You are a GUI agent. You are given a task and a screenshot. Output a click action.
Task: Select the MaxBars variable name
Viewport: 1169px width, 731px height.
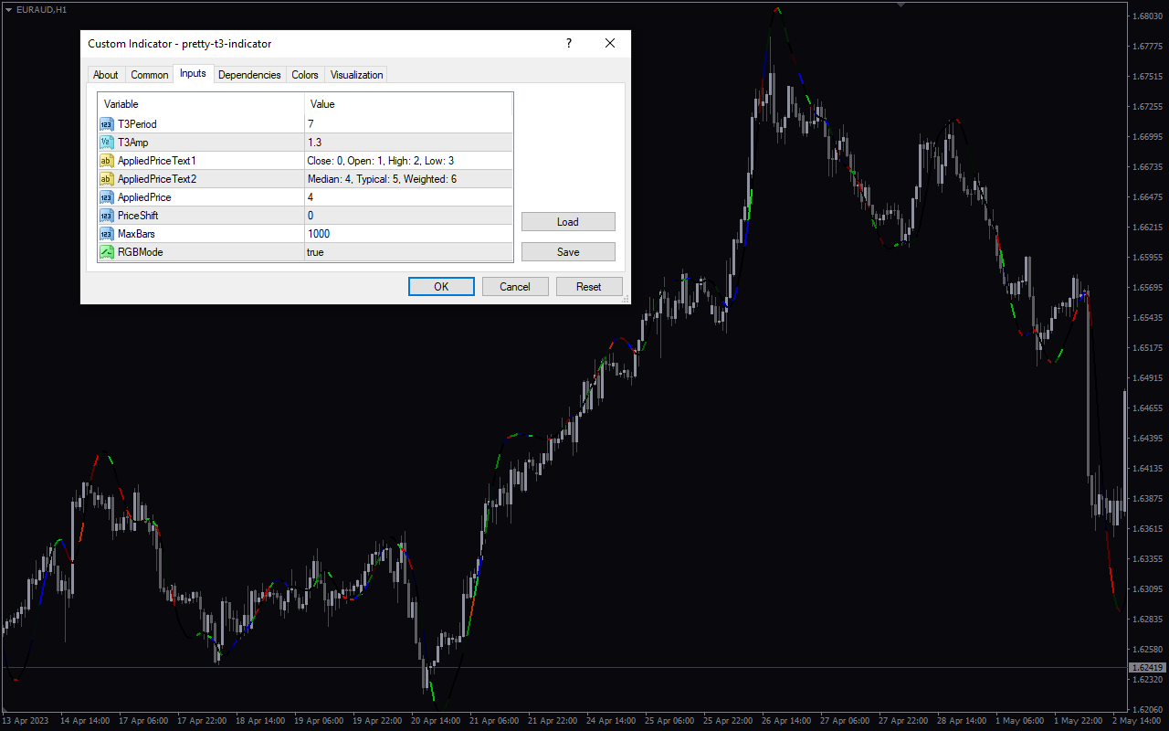[x=136, y=234]
